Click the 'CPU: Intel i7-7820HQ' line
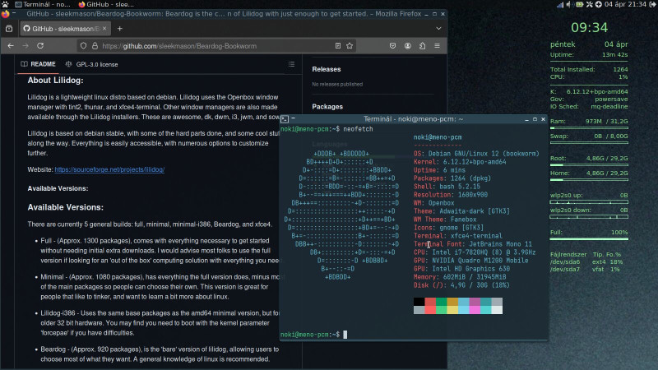Viewport: 658px width, 370px height. [475, 252]
